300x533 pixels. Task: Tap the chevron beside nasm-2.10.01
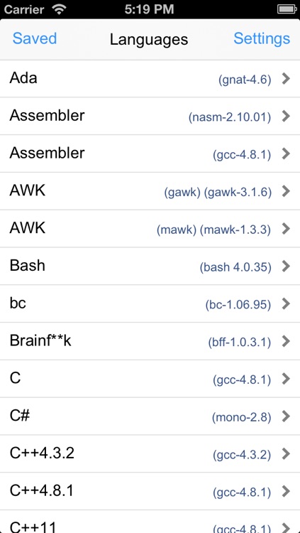(286, 117)
